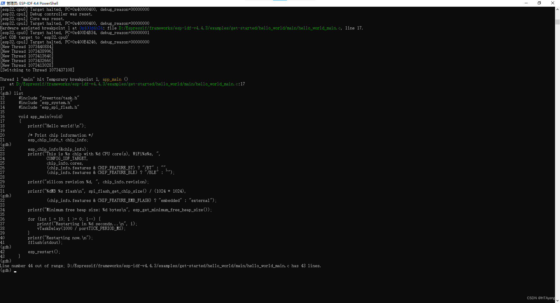This screenshot has width=560, height=303.
Task: Minimize the ESP-IDF PowerShell window
Action: click(x=526, y=3)
